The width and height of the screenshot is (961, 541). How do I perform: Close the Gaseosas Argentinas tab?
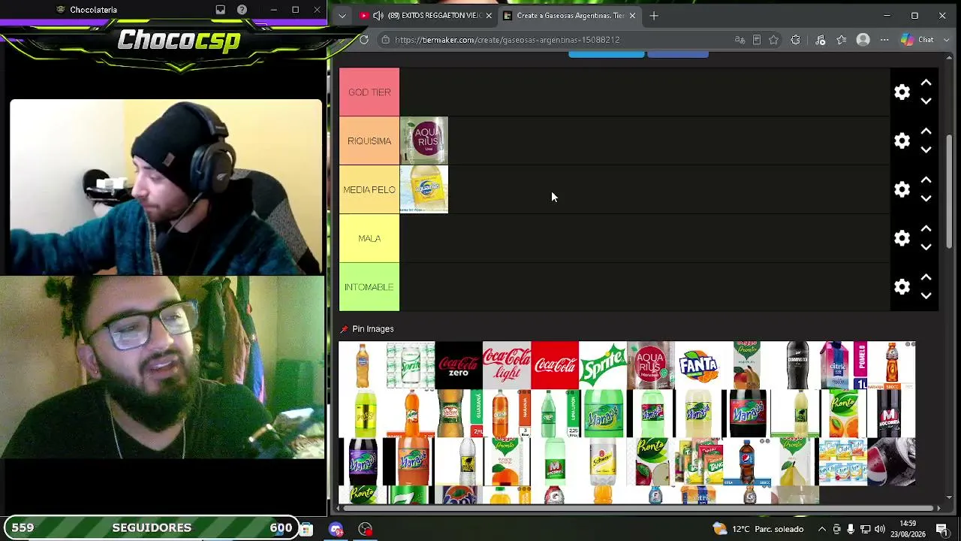tap(632, 16)
